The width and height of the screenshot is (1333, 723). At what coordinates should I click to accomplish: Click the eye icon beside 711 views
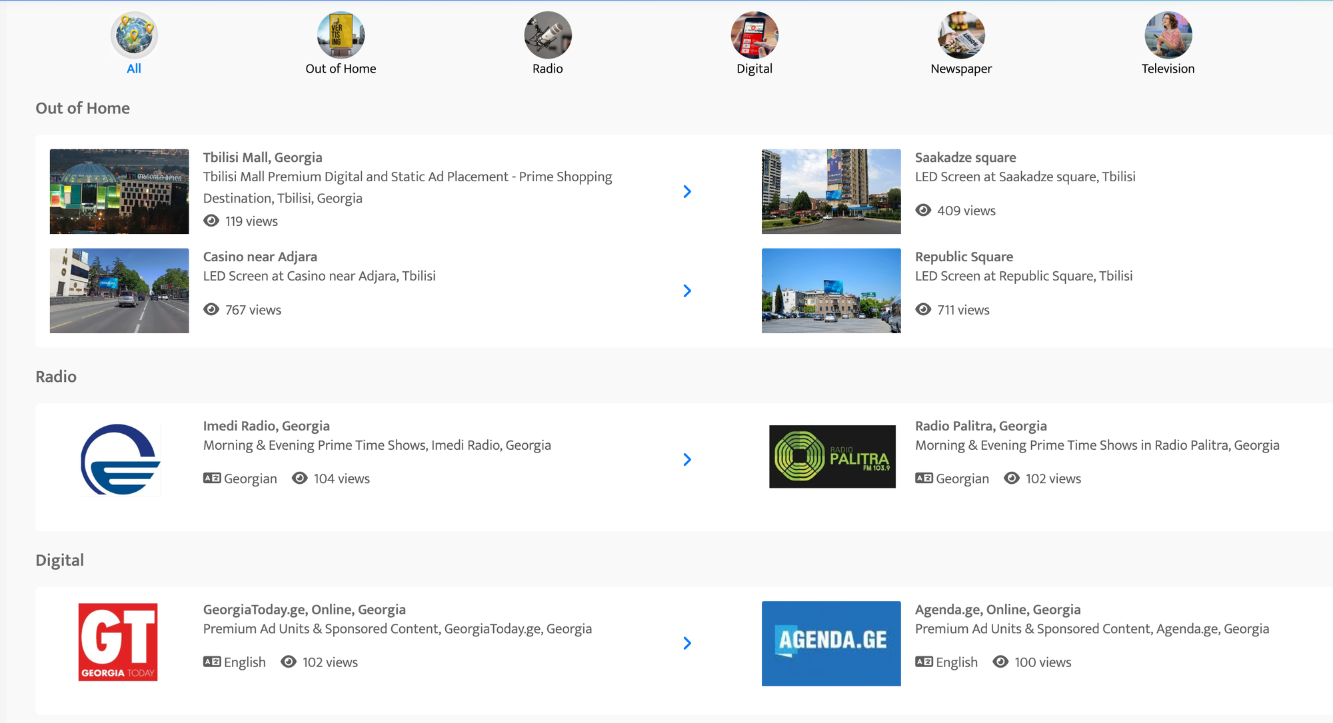coord(923,309)
